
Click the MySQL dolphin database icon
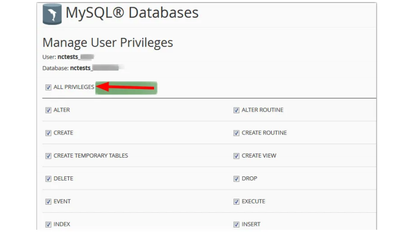coord(52,13)
